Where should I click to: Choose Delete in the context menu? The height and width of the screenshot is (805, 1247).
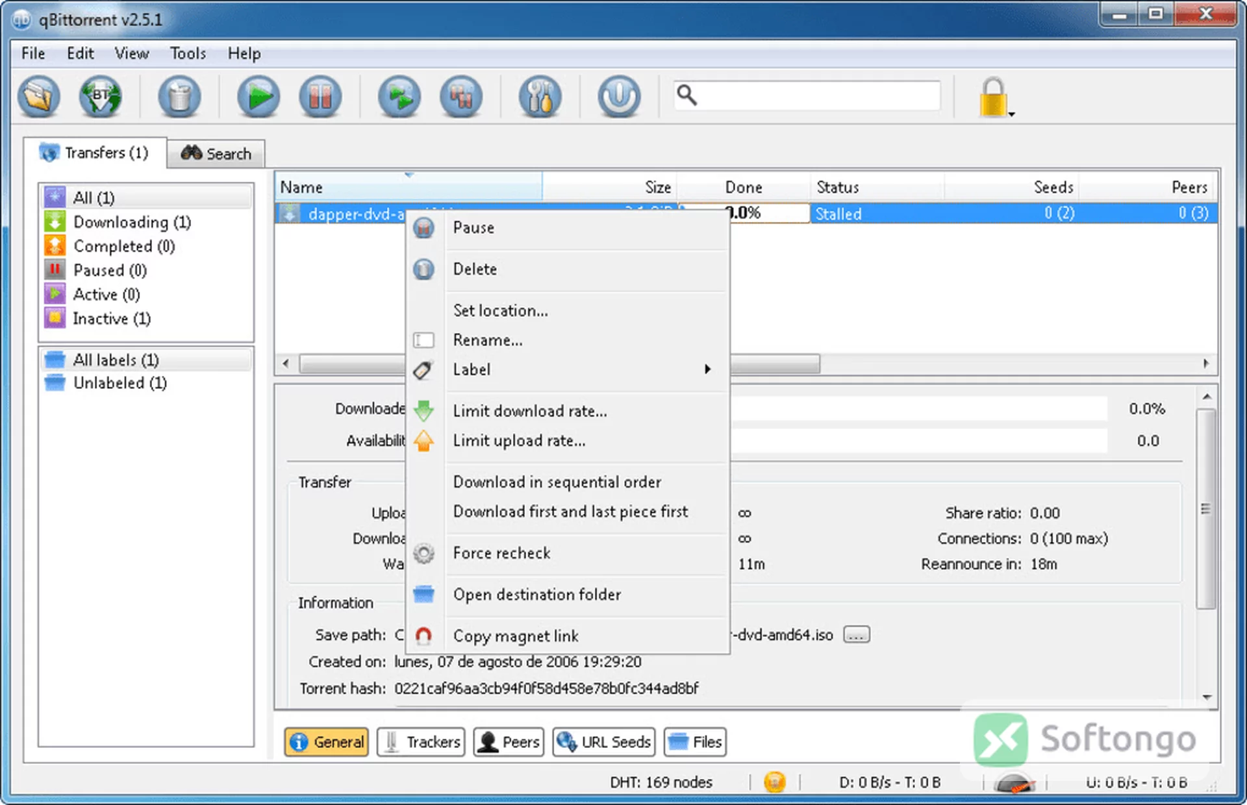tap(568, 269)
